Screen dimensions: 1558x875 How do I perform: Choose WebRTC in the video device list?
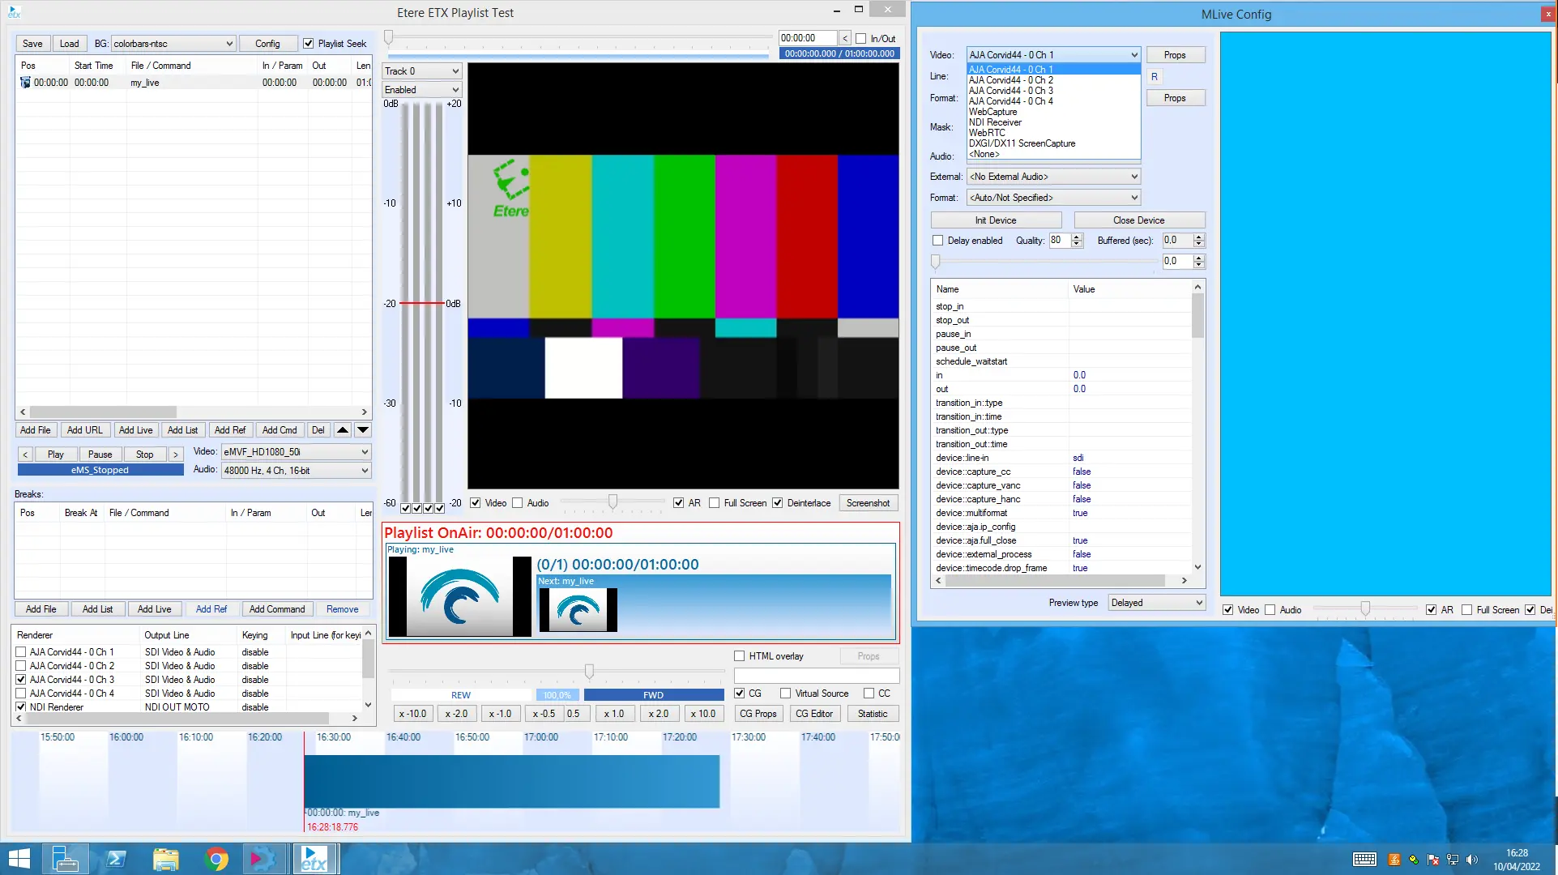[987, 133]
